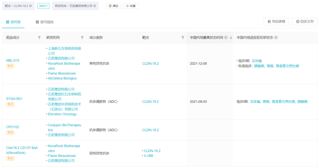The width and height of the screenshot is (319, 168).
Task: Open the AND operator dropdown
Action: pos(43,6)
